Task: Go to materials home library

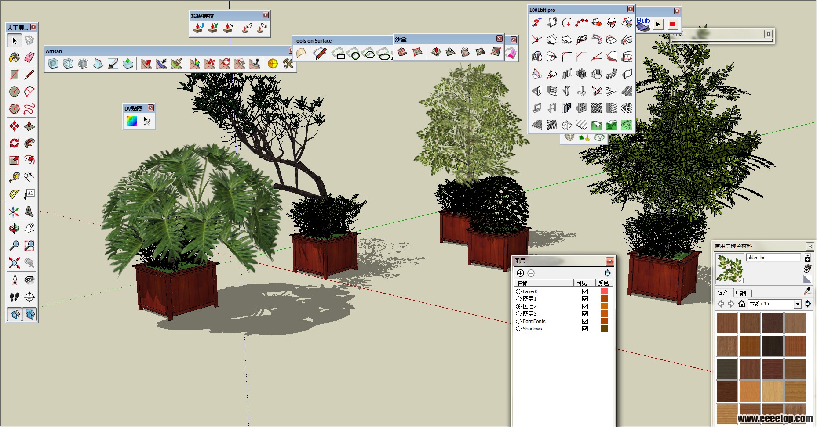Action: [x=741, y=304]
